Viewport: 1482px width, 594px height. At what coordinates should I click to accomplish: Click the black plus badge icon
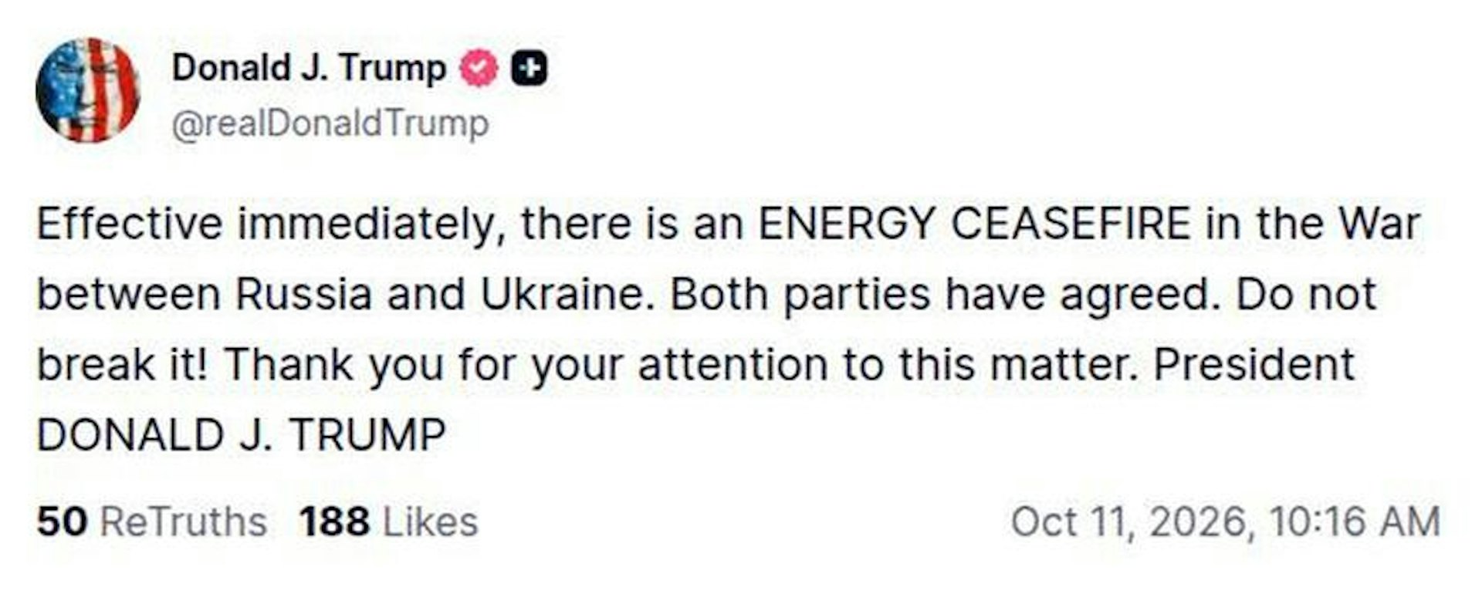pos(530,69)
